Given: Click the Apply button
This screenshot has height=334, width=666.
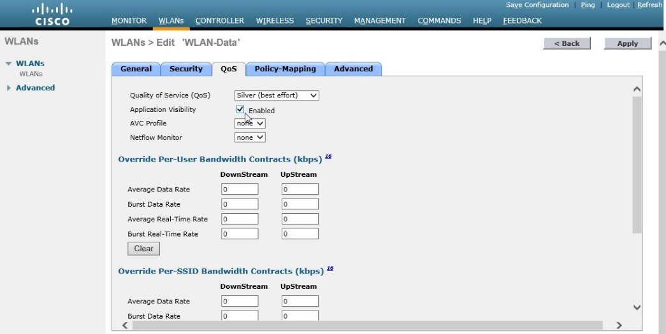Looking at the screenshot, I should [627, 43].
